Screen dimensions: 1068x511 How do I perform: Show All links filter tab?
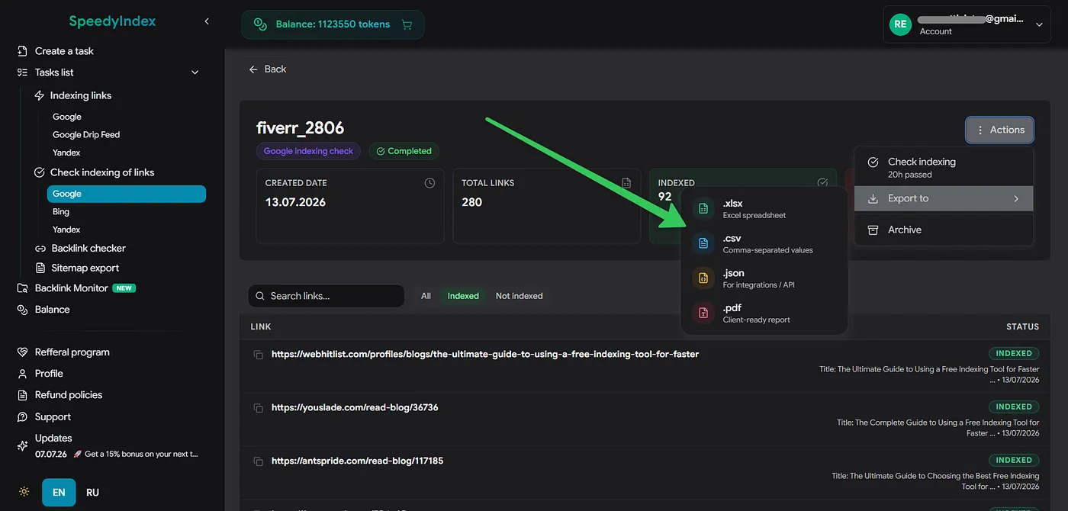click(426, 296)
